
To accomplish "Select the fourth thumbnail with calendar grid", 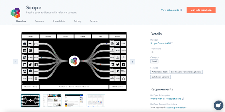I will tap(96, 101).
